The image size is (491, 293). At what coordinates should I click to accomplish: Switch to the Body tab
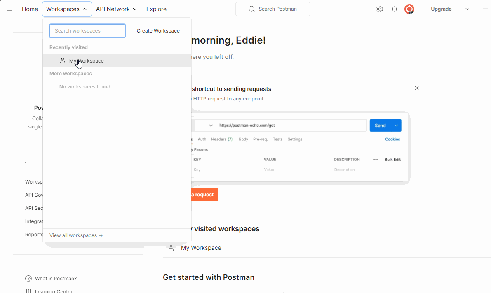(x=243, y=139)
